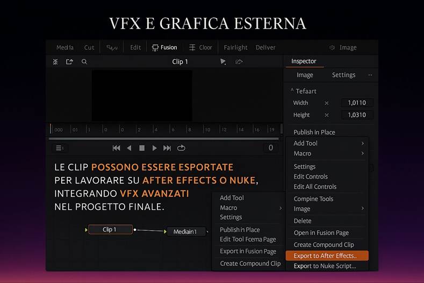Click the transform icon at viewer top-left
424x283 pixels.
[55, 62]
